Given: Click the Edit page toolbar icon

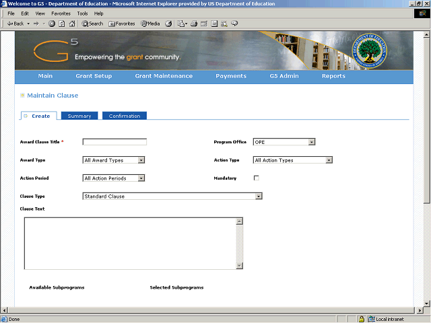Looking at the screenshot, I should tap(204, 24).
